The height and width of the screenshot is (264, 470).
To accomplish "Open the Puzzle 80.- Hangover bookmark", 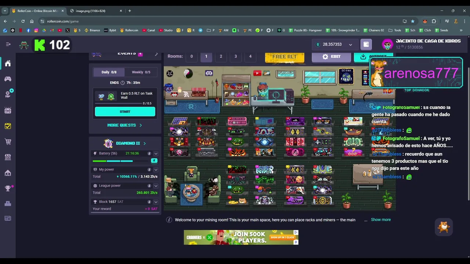I will coord(305,30).
